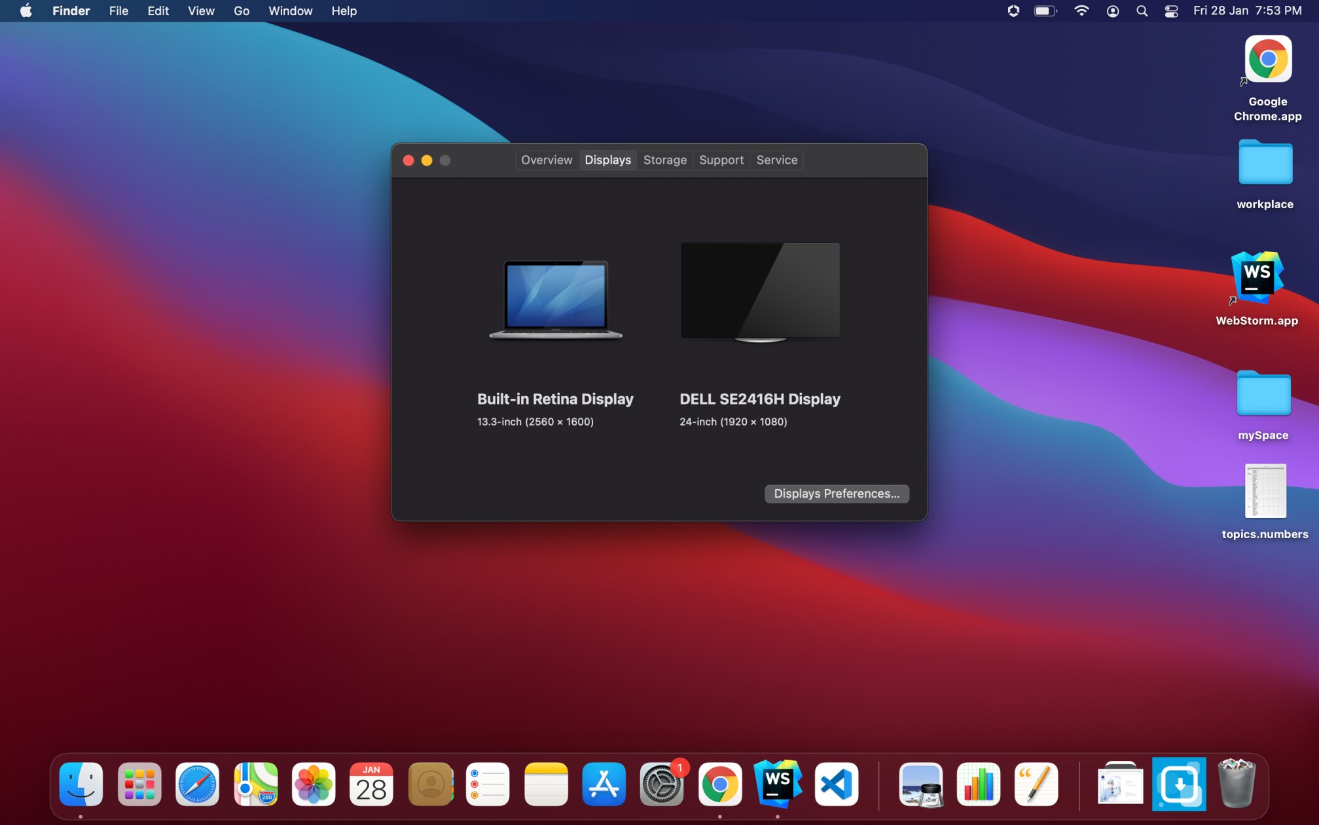The height and width of the screenshot is (825, 1319).
Task: Open the Photos app in dock
Action: point(314,784)
